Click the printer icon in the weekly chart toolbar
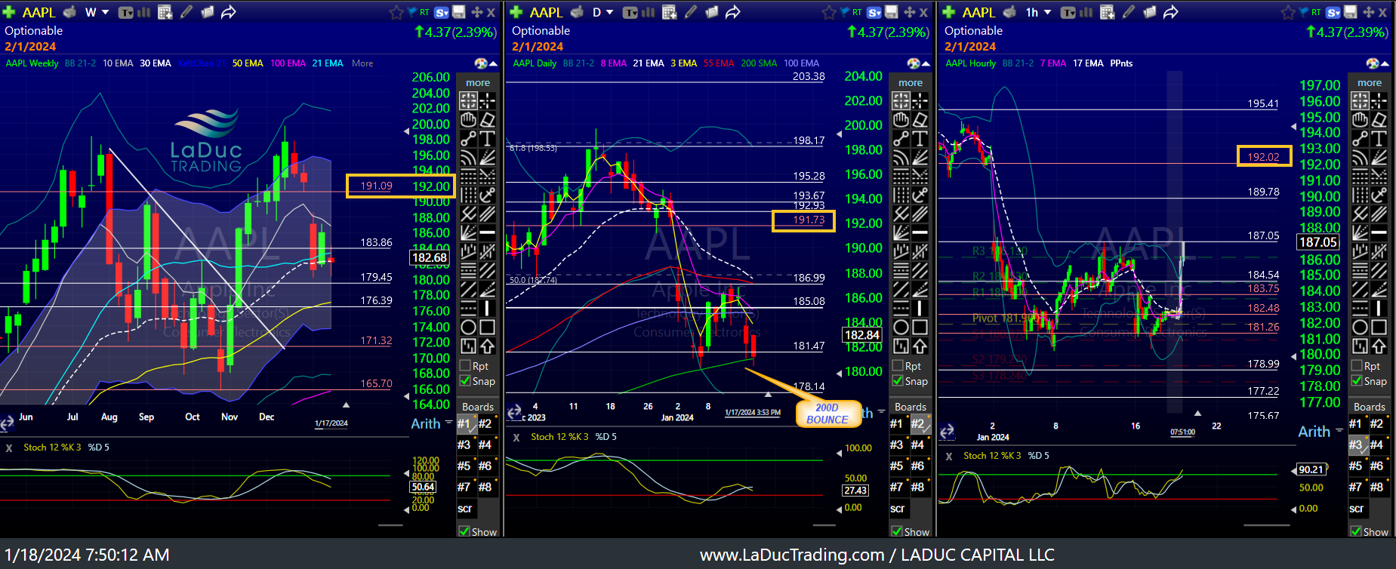The width and height of the screenshot is (1396, 569). pos(69,12)
